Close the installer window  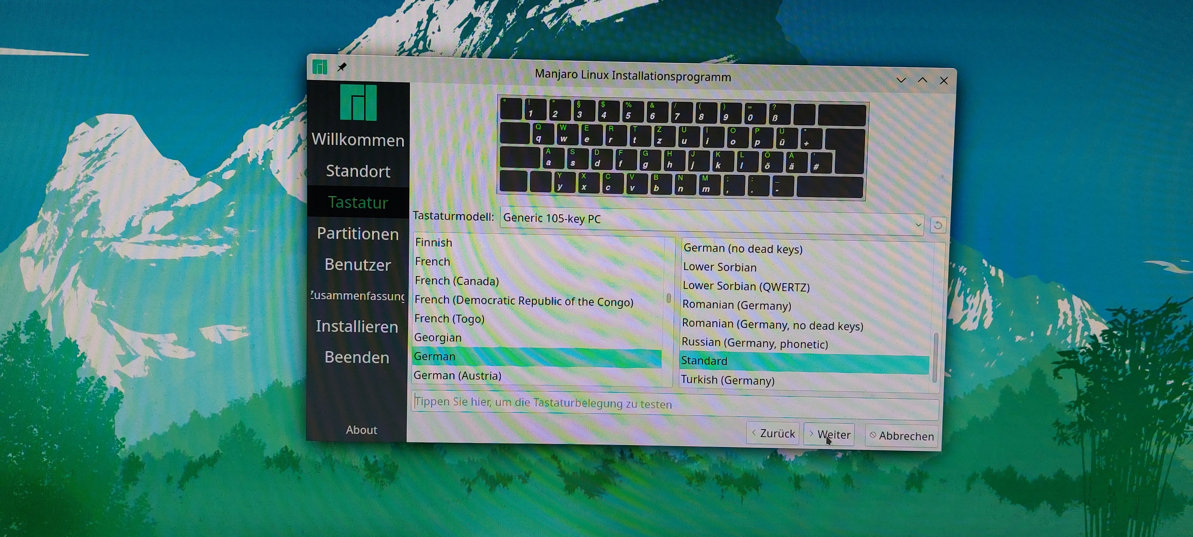pyautogui.click(x=944, y=80)
